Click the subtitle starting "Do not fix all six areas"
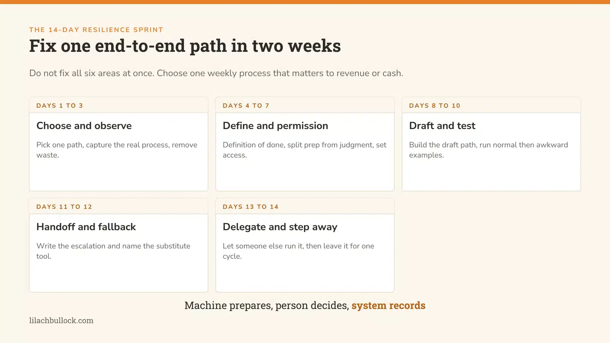 point(216,73)
